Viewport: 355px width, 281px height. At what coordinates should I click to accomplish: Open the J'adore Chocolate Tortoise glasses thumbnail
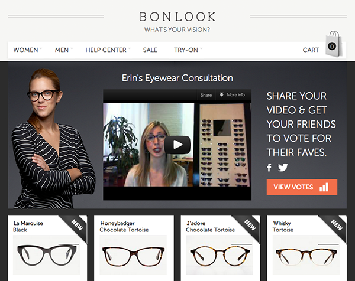tap(220, 256)
